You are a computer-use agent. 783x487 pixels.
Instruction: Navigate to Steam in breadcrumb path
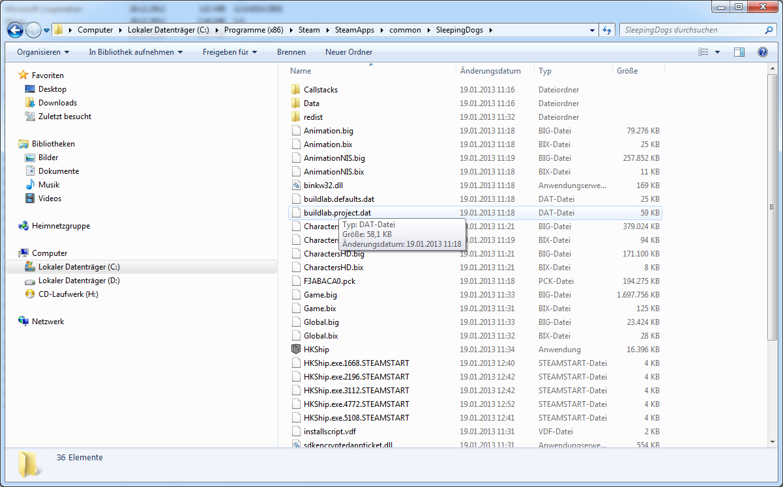309,30
